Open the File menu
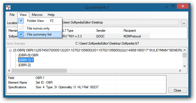196x103 pixels. click(12, 15)
